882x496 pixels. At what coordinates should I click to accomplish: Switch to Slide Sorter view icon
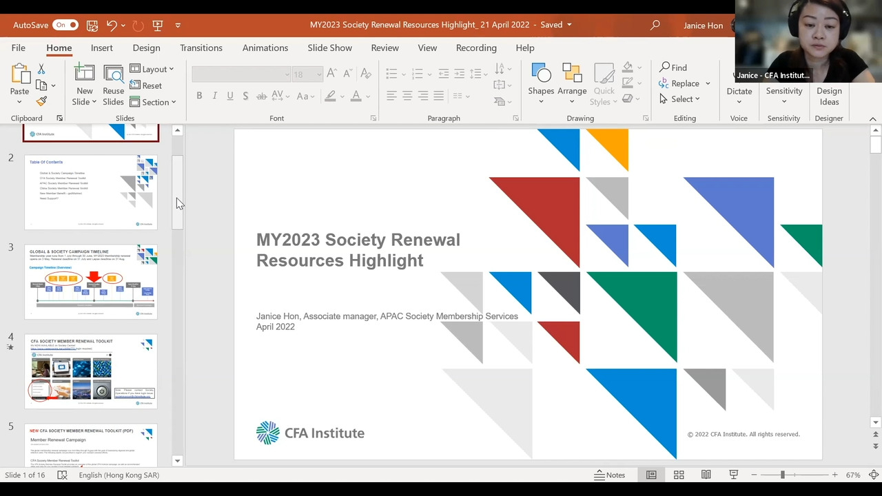coord(679,475)
